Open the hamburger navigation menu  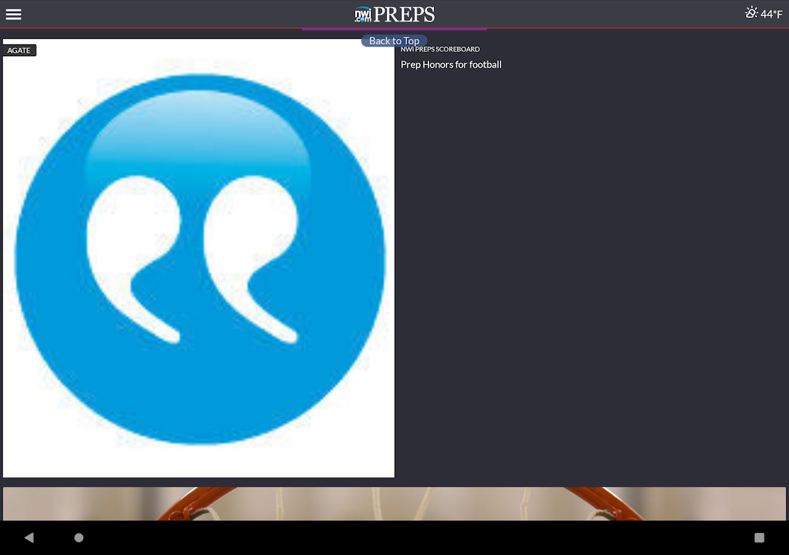click(x=14, y=14)
